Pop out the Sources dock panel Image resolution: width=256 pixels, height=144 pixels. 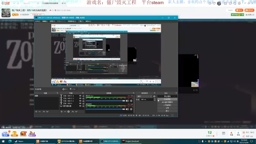83,93
